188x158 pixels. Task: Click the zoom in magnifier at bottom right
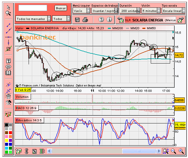pos(181,151)
